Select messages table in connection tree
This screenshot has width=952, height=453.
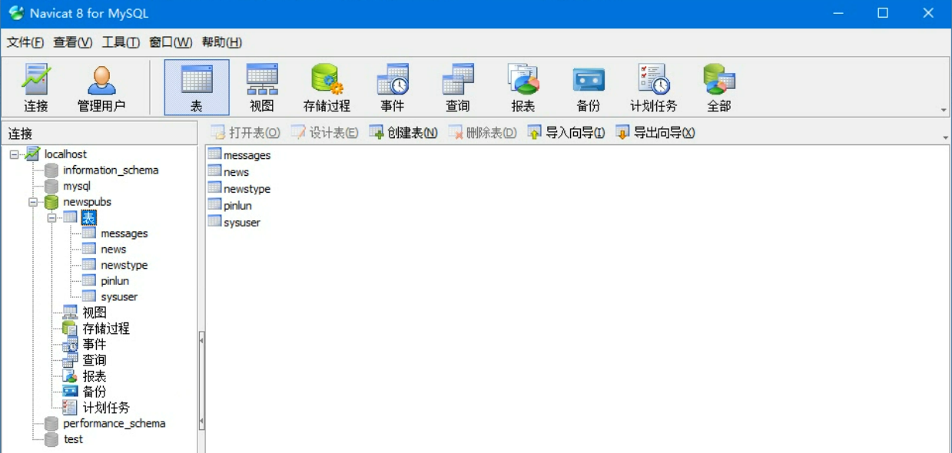(x=124, y=233)
